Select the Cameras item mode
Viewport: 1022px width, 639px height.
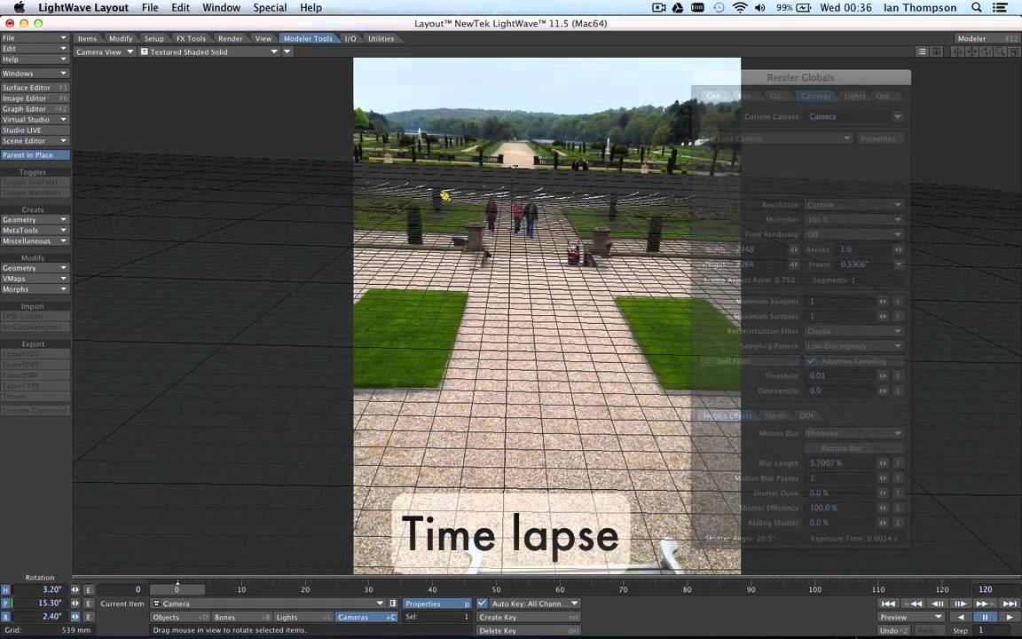click(366, 617)
